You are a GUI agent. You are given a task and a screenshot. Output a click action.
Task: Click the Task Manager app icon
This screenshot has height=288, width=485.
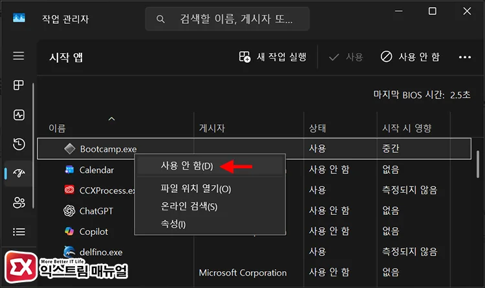click(x=19, y=18)
